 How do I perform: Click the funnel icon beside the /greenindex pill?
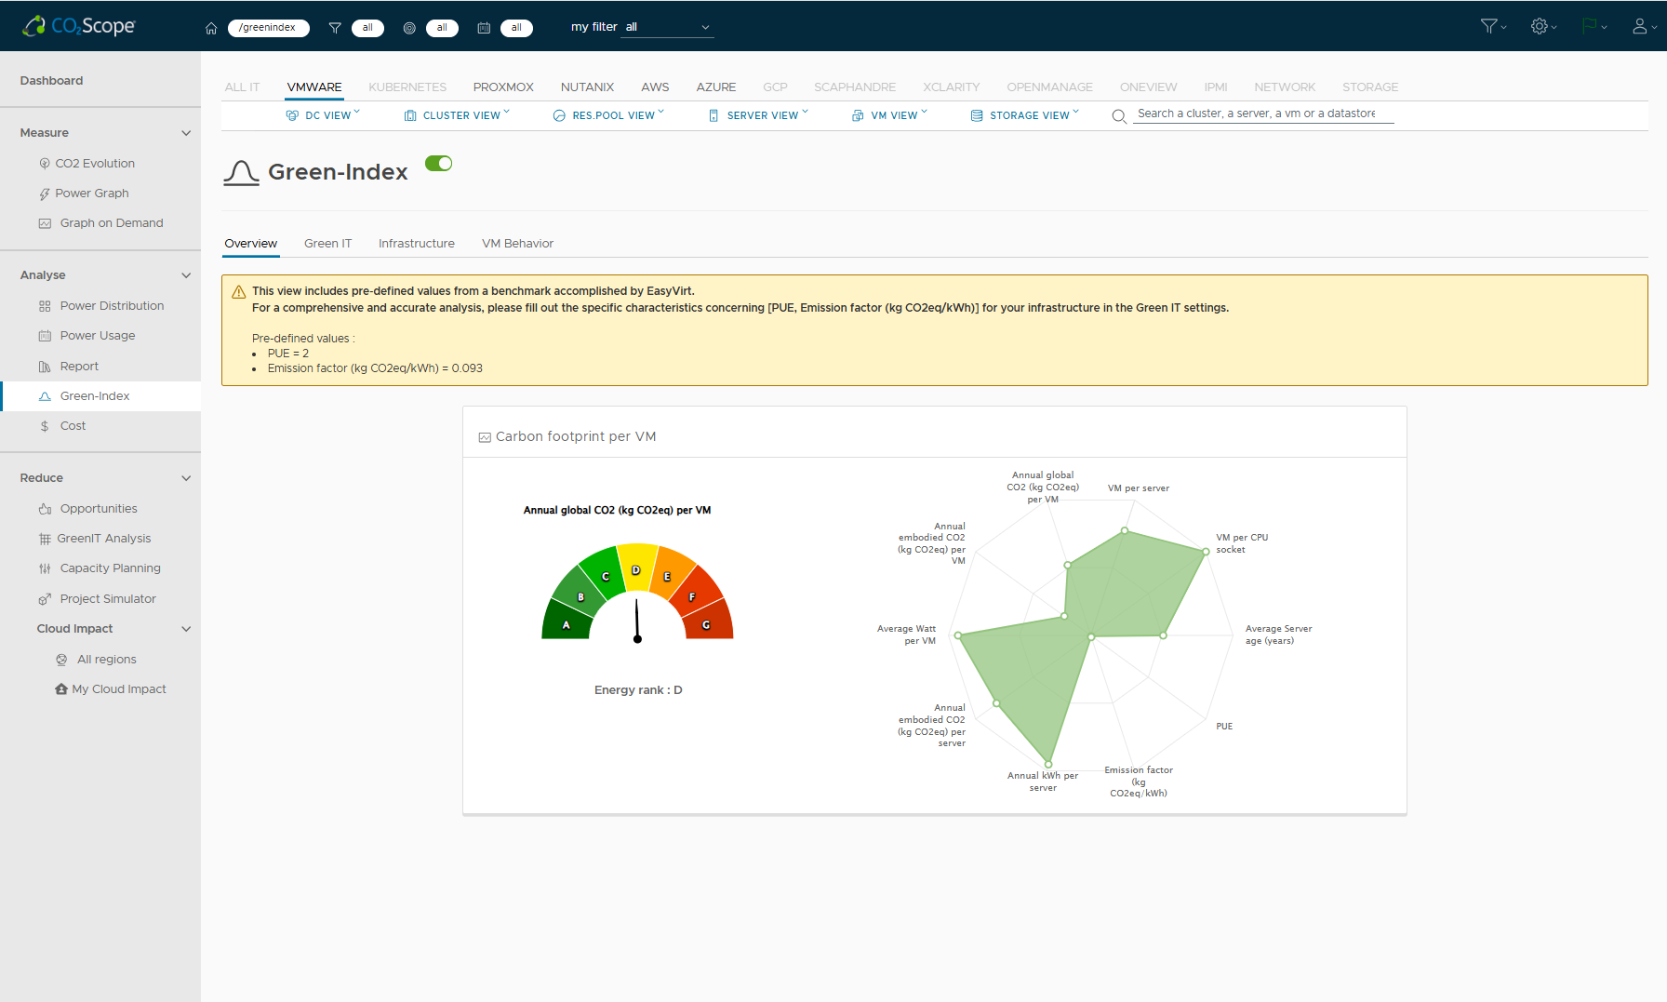[335, 28]
